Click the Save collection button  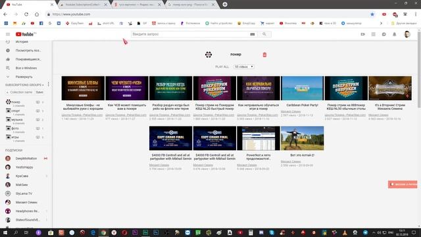(39, 92)
